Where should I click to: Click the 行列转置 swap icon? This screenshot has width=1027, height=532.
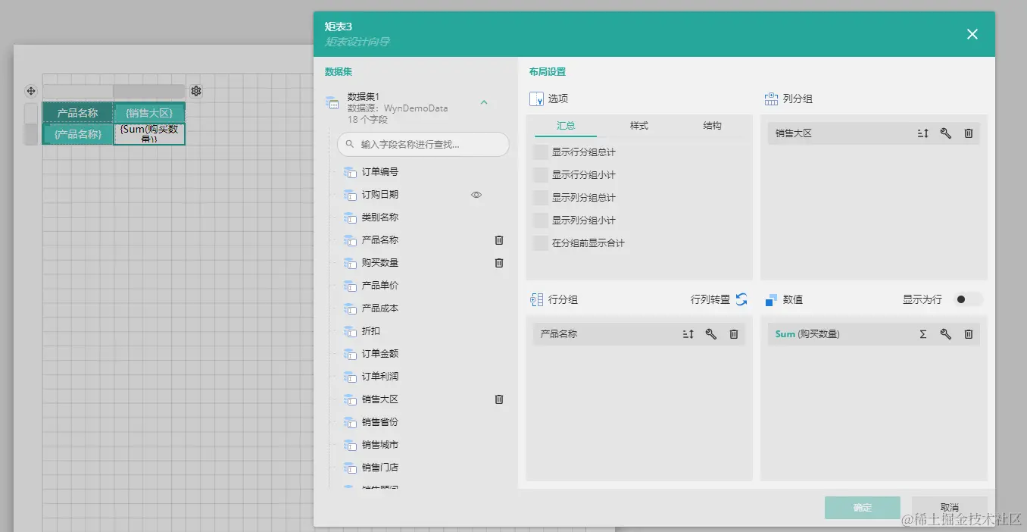741,299
